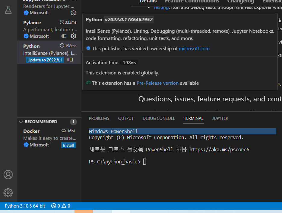Screen dimensions: 282x213
Task: Select the Pylance extension name
Action: (32, 23)
